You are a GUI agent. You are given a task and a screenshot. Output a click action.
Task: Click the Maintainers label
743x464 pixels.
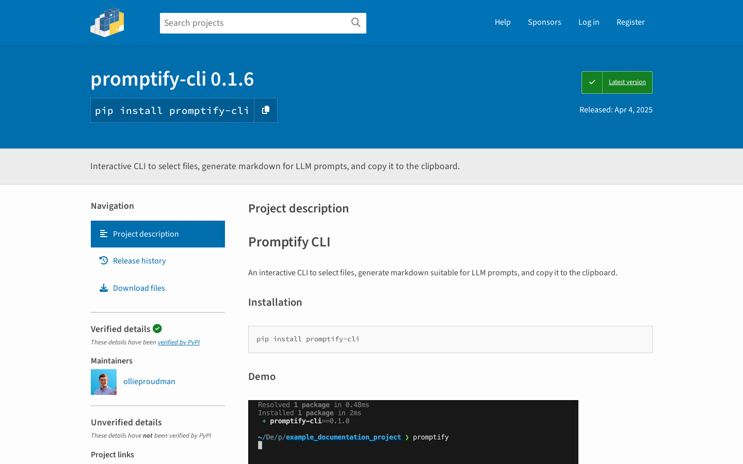pyautogui.click(x=111, y=361)
